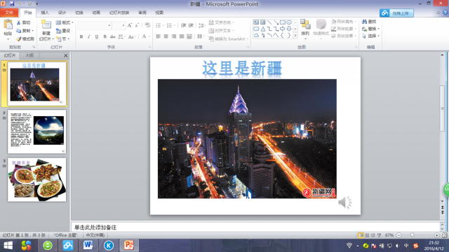Increase list indent level
This screenshot has width=449, height=252.
(x=191, y=25)
